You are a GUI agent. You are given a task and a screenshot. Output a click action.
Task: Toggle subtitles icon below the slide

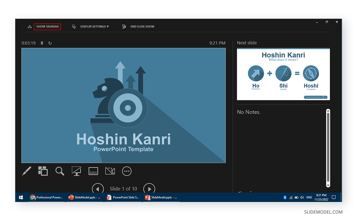click(x=93, y=171)
